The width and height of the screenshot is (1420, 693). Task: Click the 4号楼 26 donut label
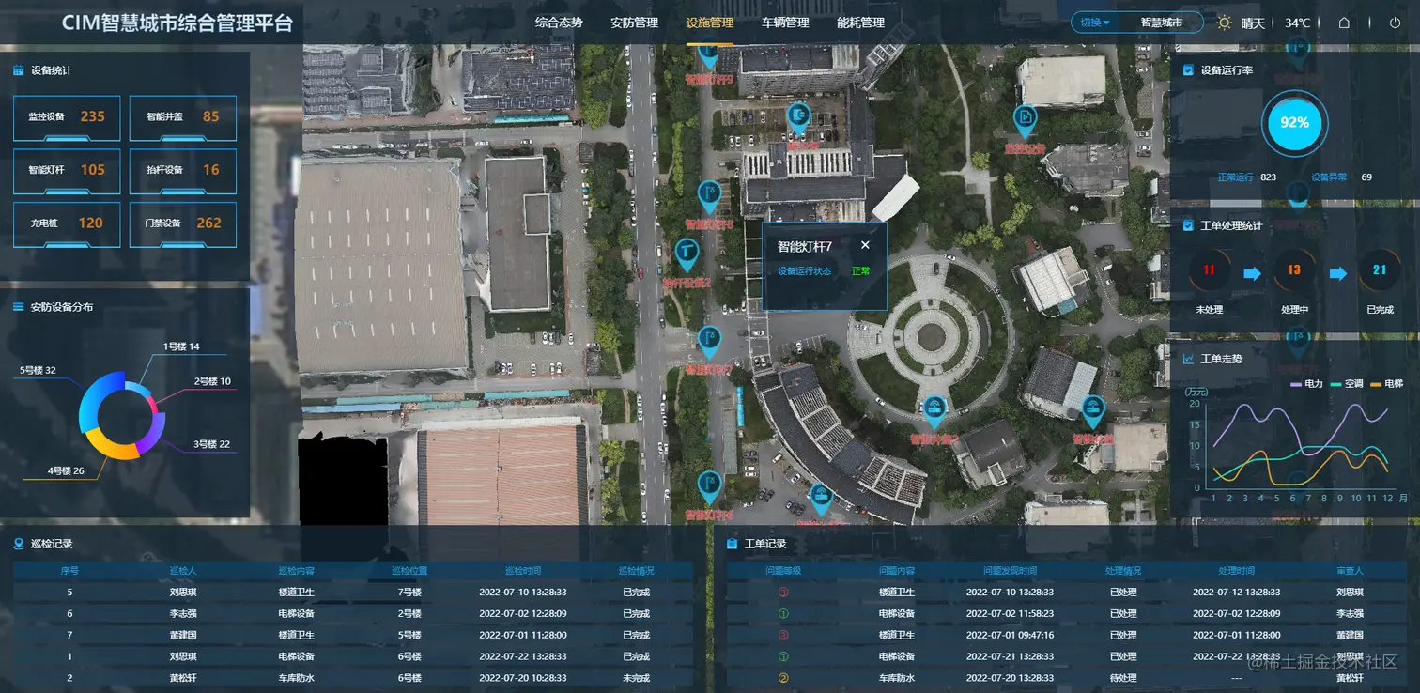(66, 470)
